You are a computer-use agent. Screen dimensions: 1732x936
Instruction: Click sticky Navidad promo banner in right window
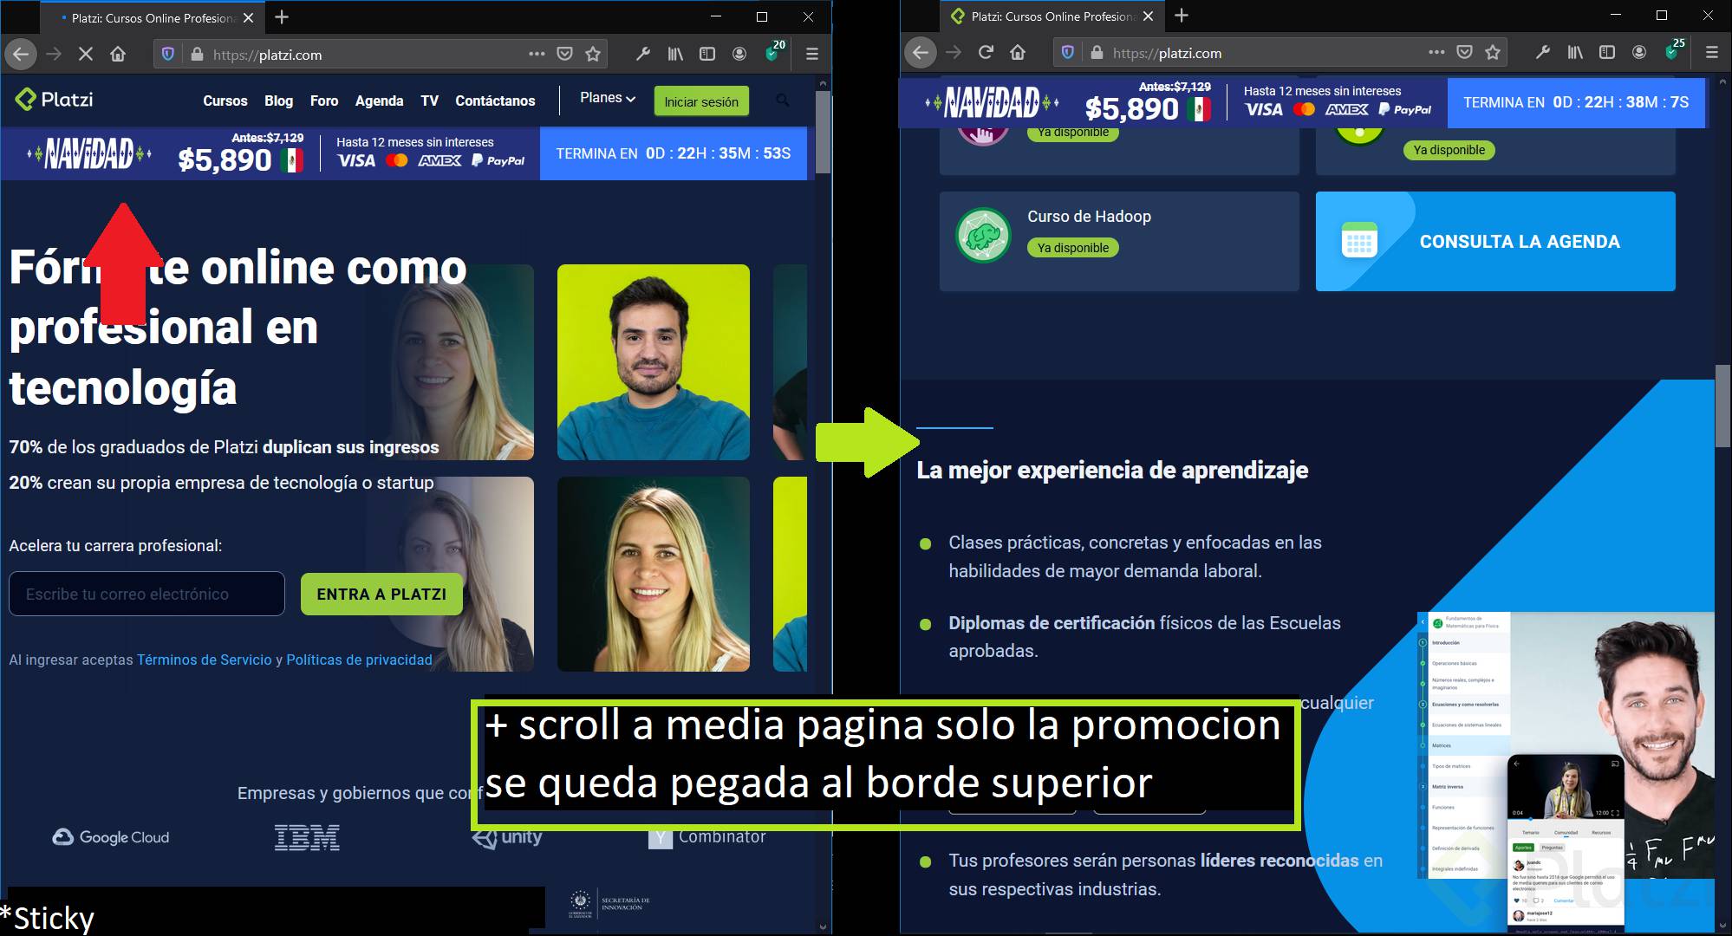[x=1303, y=102]
